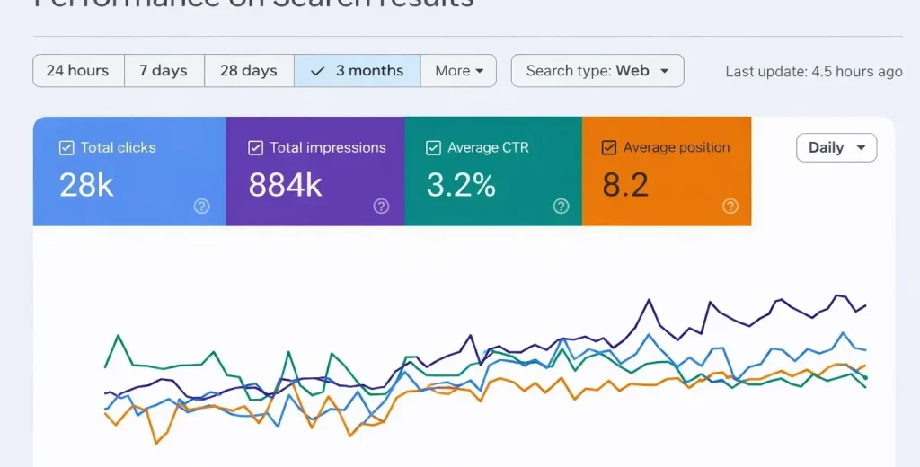Show help tooltip for Average CTR
Screen dimensions: 920x467
tap(562, 207)
